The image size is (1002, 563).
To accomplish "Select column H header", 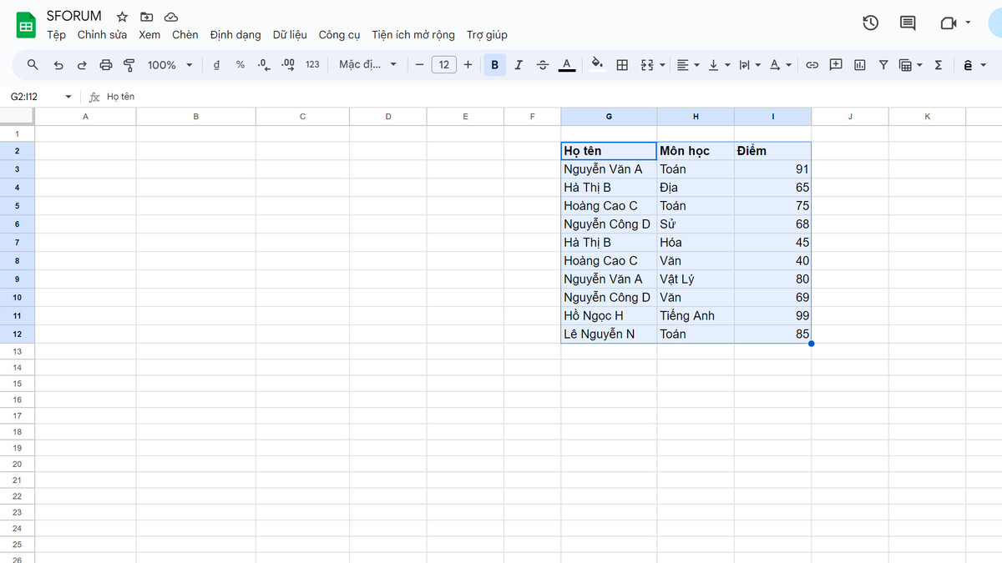I will click(696, 117).
